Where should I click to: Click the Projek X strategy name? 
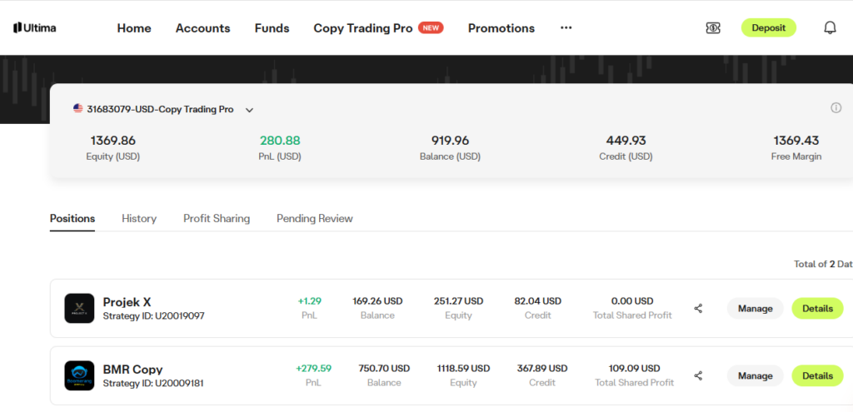click(x=127, y=302)
